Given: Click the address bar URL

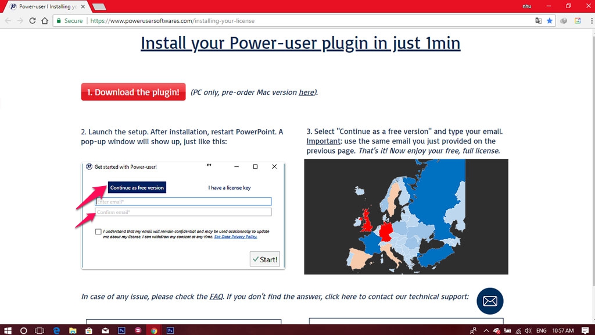Looking at the screenshot, I should (x=172, y=21).
